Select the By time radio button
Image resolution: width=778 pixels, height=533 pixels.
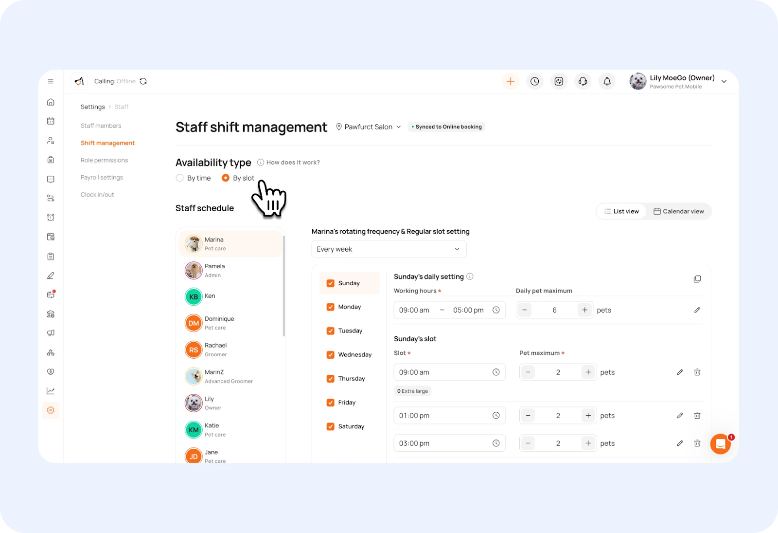pos(179,178)
